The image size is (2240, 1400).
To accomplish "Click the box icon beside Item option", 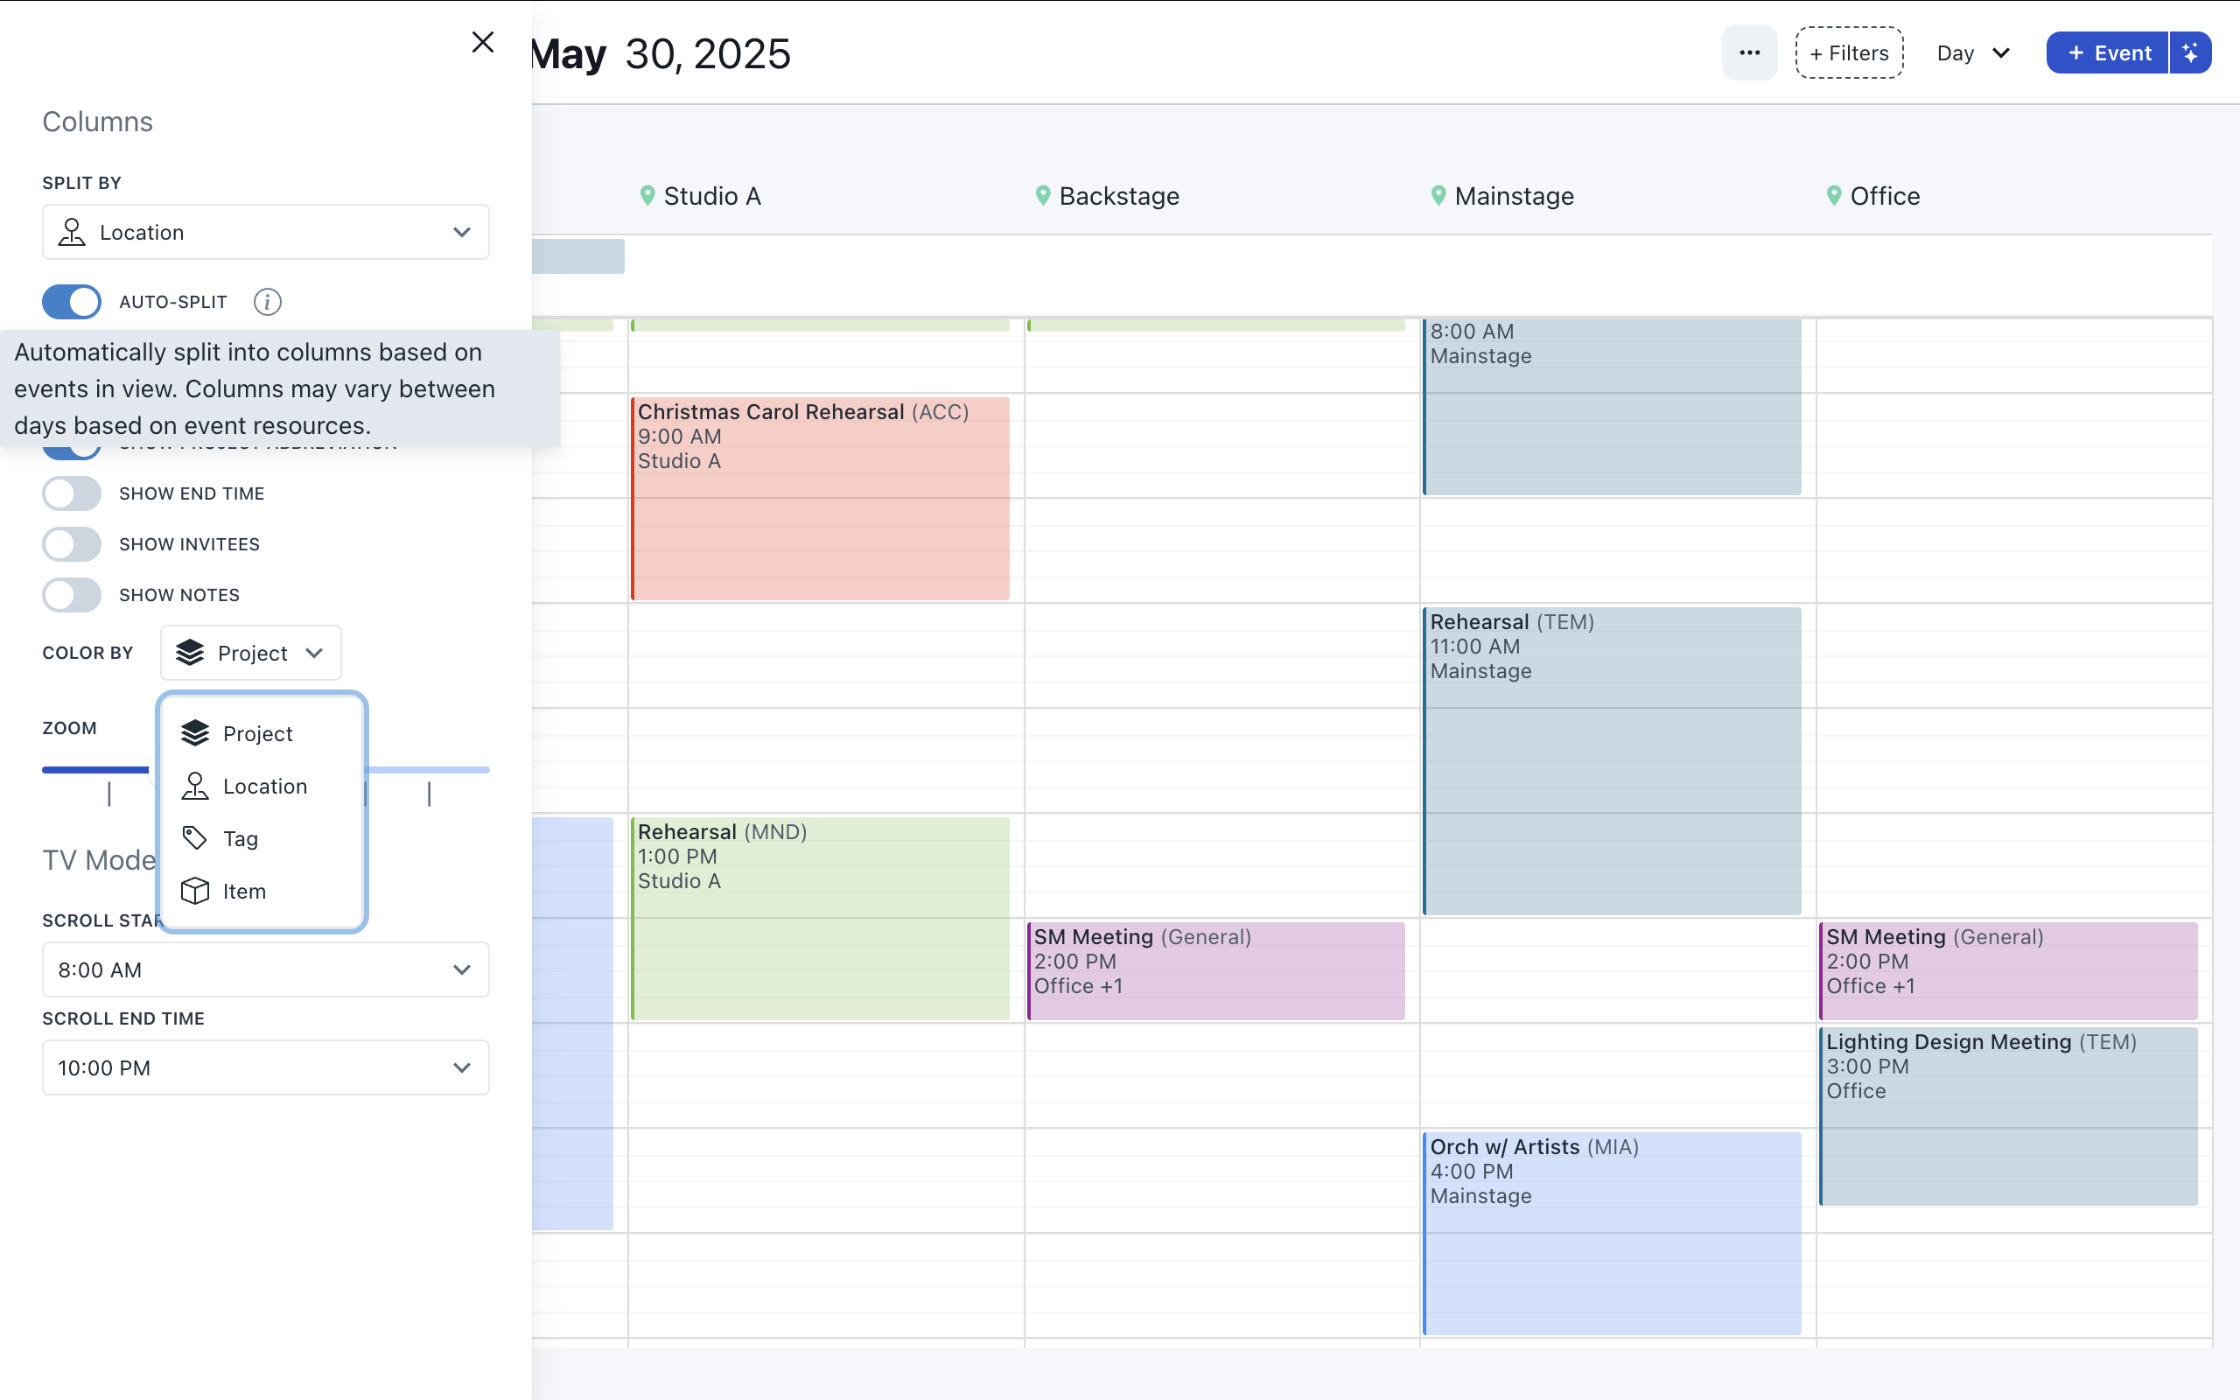I will tap(194, 891).
